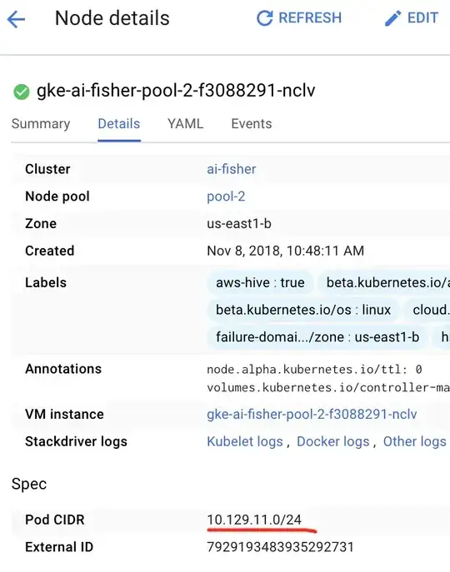
Task: Select the Details tab
Action: tap(119, 124)
